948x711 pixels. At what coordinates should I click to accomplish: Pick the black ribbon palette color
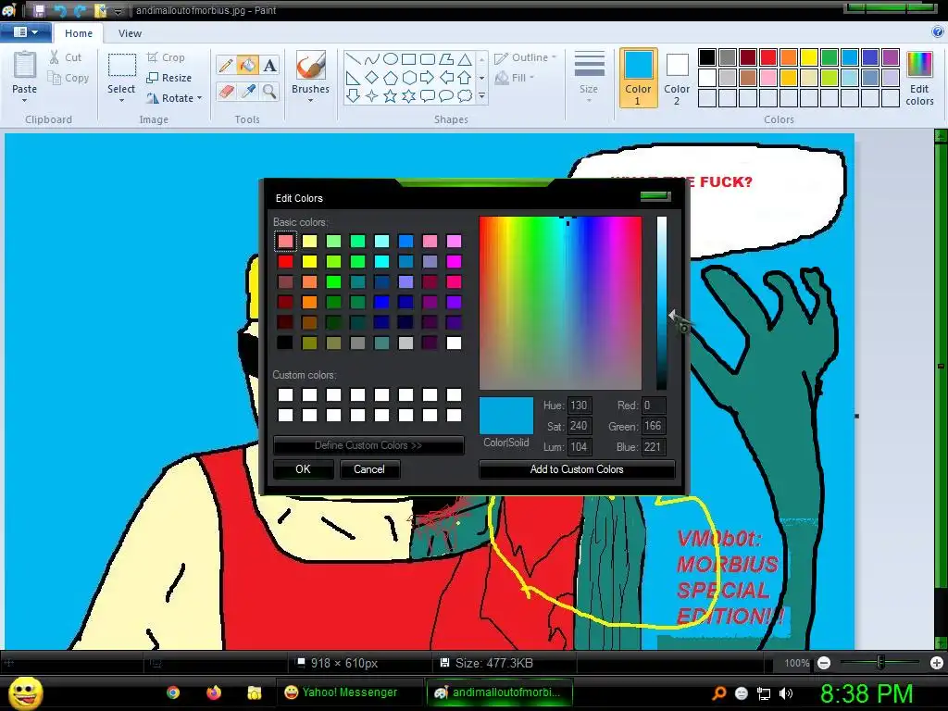[707, 57]
